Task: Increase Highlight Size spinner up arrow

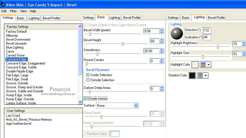Action: click(244, 53)
